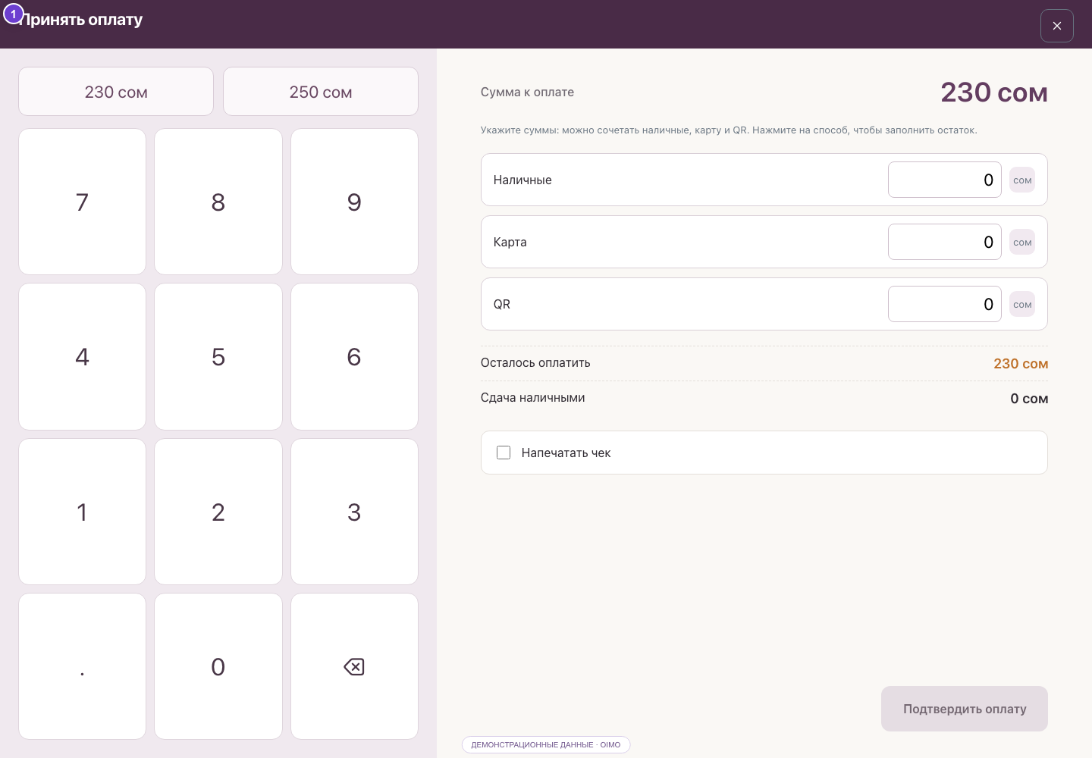This screenshot has height=758, width=1092.
Task: Click the "Принять оплату" dialog title
Action: [x=80, y=20]
